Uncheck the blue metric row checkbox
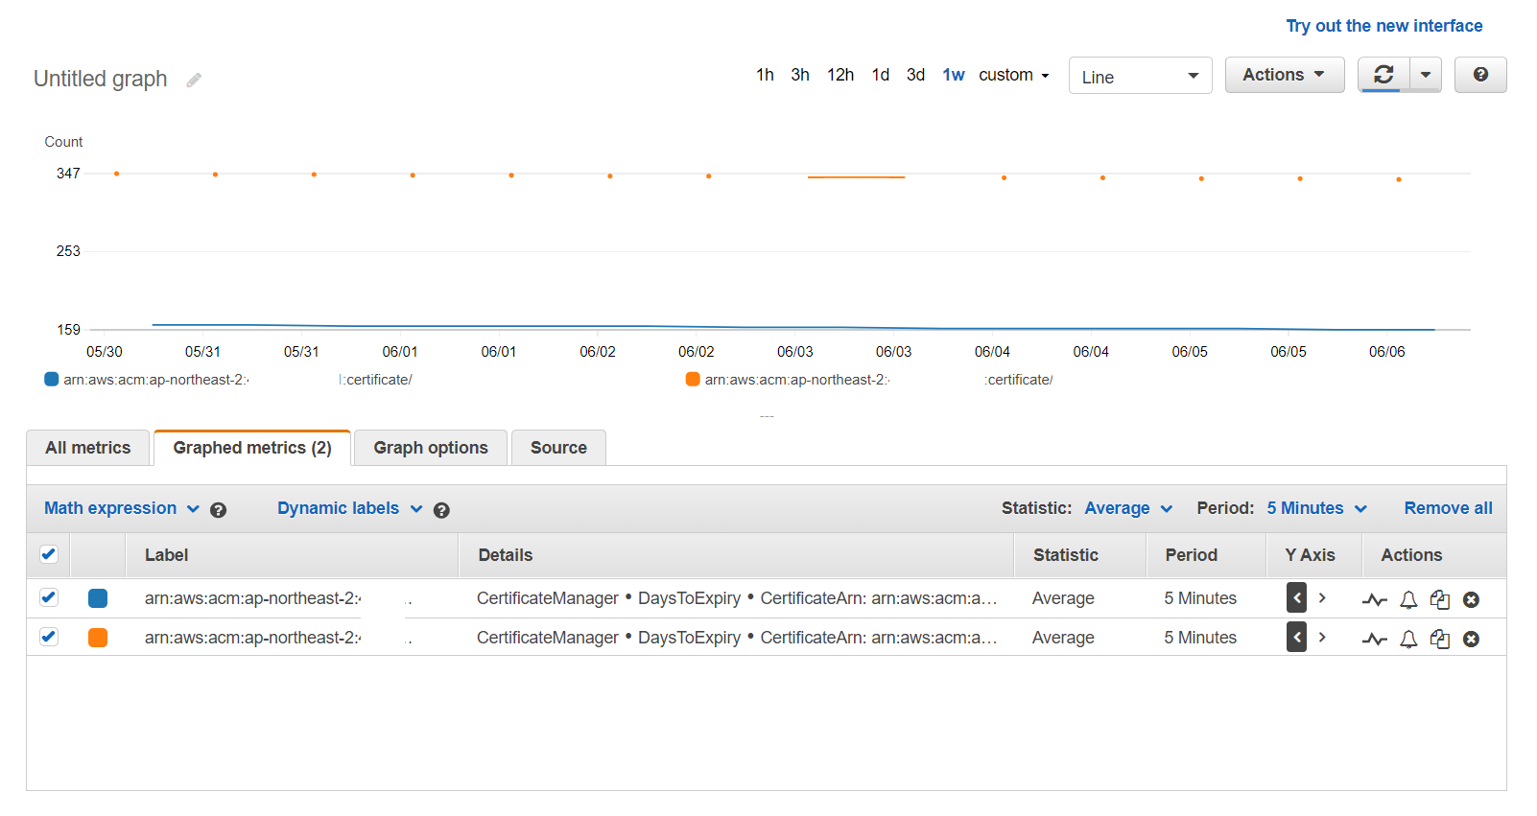This screenshot has width=1537, height=816. tap(49, 597)
